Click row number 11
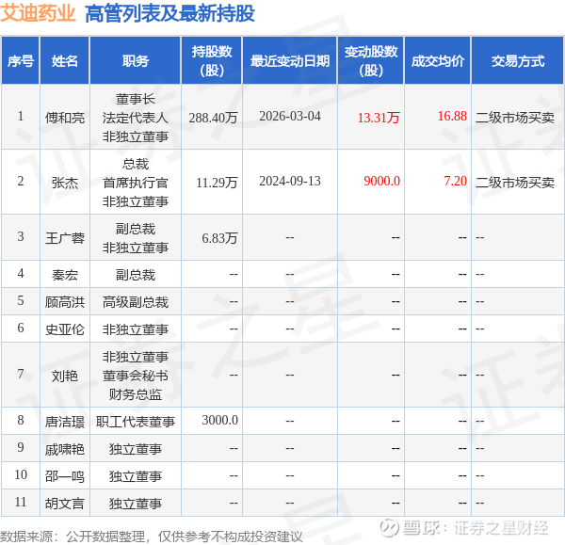Screen dimensions: 565x545 pyautogui.click(x=21, y=502)
